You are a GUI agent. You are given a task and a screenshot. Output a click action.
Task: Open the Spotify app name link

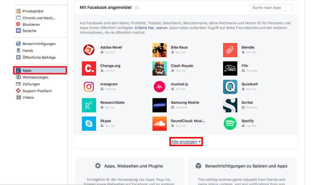click(x=247, y=121)
